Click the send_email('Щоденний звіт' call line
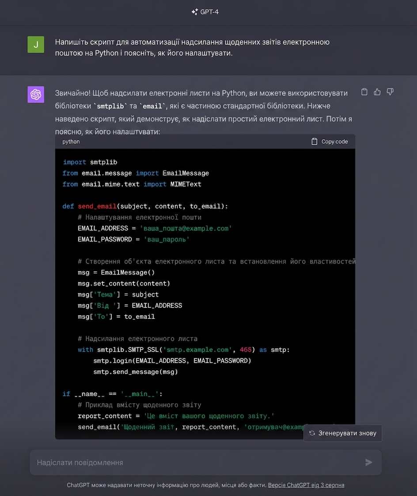Viewport: 417px width, 496px height. click(x=190, y=427)
